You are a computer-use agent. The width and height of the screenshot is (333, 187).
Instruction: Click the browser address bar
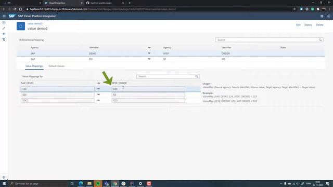[x=159, y=9]
